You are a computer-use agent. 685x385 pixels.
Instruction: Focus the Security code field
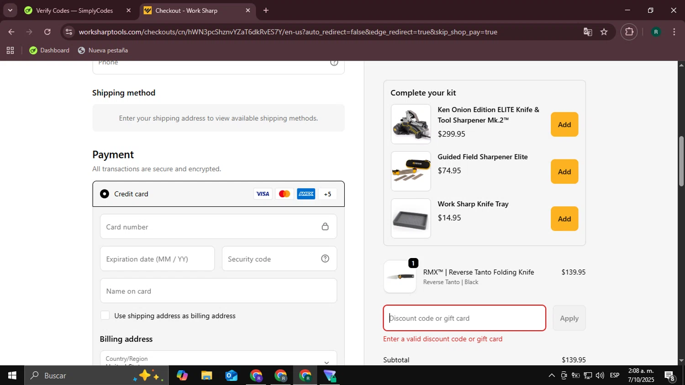click(279, 258)
